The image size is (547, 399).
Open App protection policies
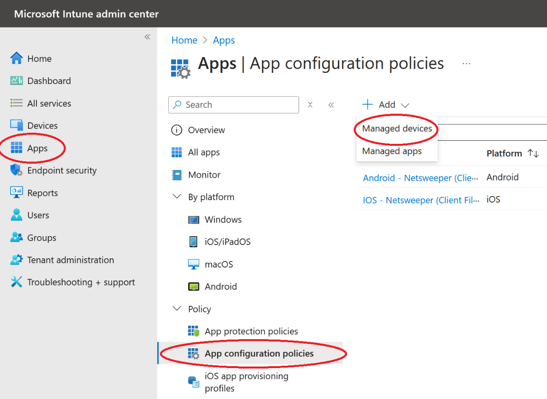252,331
